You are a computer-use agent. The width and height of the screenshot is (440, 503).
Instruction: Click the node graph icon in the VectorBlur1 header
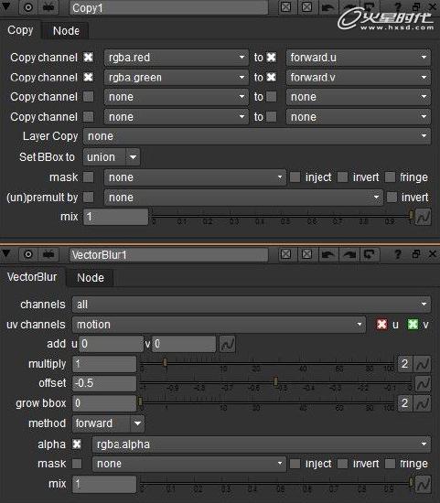[48, 255]
